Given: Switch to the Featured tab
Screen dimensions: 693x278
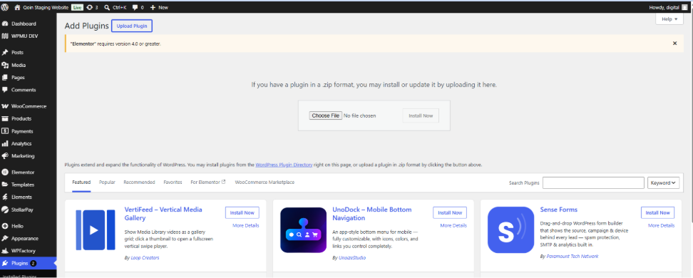Looking at the screenshot, I should pyautogui.click(x=81, y=182).
